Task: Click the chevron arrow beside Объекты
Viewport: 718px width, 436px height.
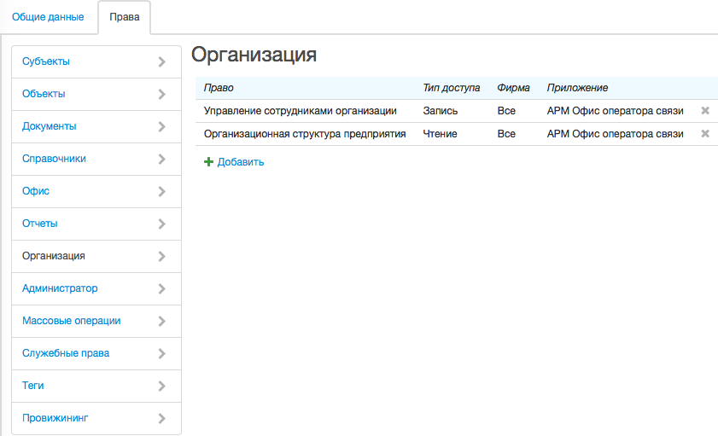Action: tap(161, 94)
